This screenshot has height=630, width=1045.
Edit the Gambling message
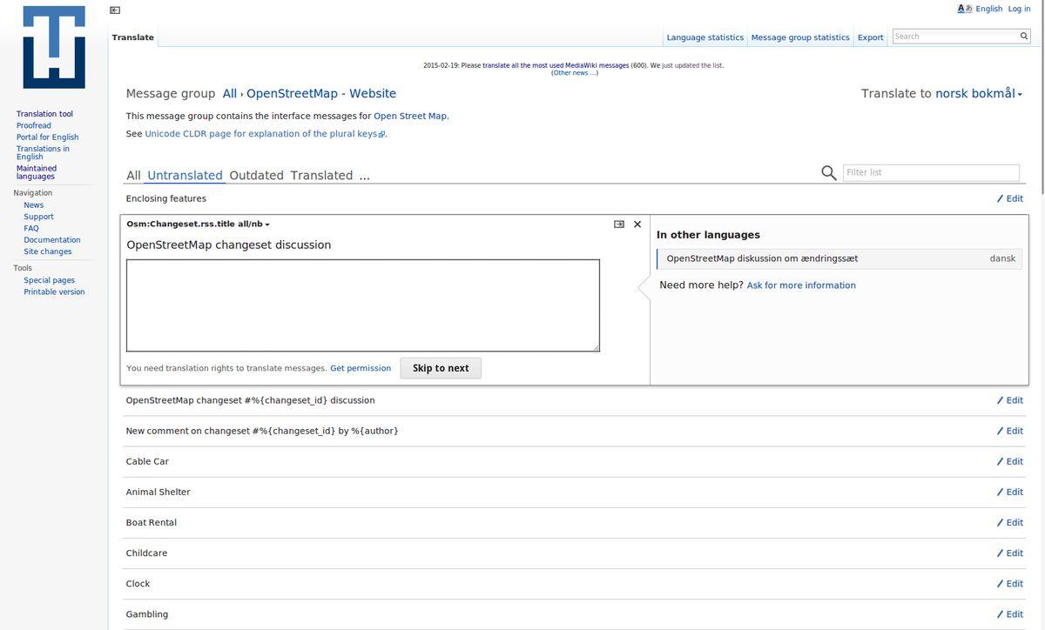[x=1010, y=613]
